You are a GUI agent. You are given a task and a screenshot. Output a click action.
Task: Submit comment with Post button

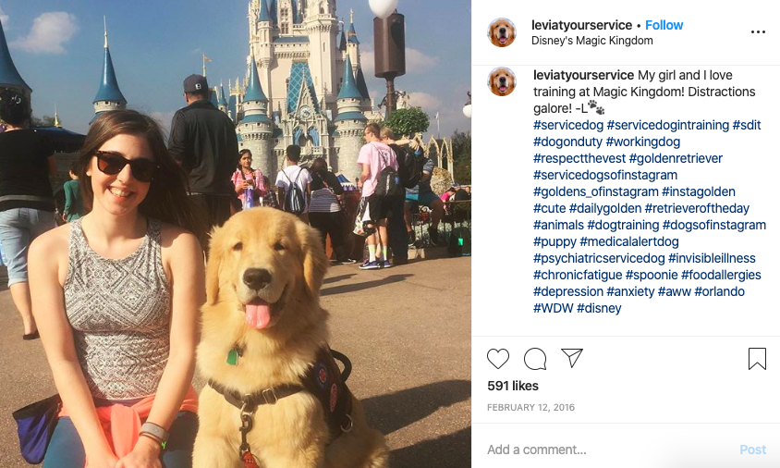click(752, 450)
